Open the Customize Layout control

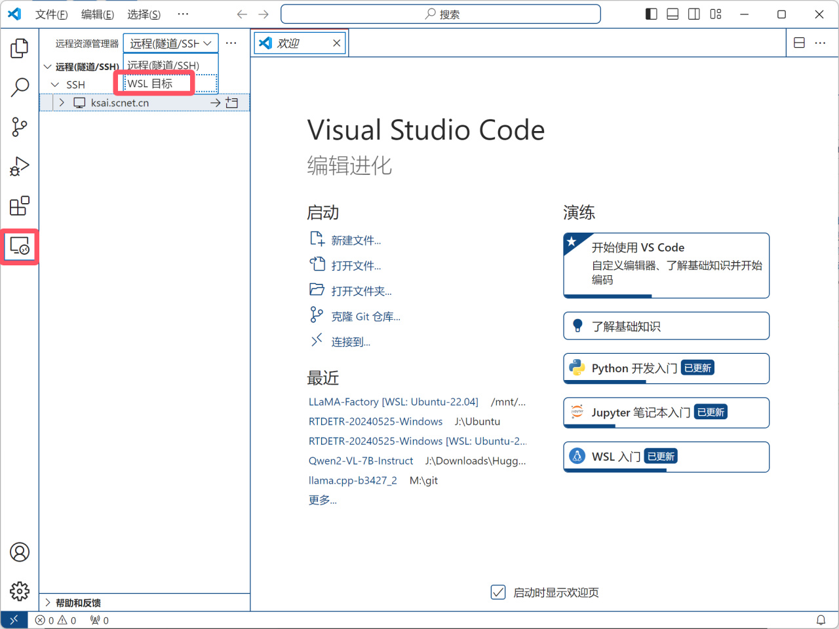pos(716,14)
